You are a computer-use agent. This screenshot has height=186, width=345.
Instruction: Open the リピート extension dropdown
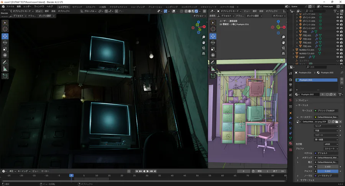(x=326, y=135)
